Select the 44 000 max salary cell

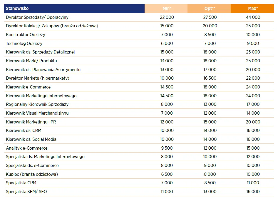click(253, 17)
